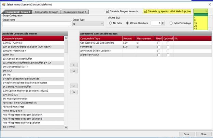Select the Extra Percentage radio button
213x138 pixels.
pyautogui.click(x=171, y=23)
